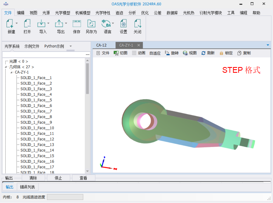
Task: Click the 光线追迹进度 progress bar
Action: [65, 197]
